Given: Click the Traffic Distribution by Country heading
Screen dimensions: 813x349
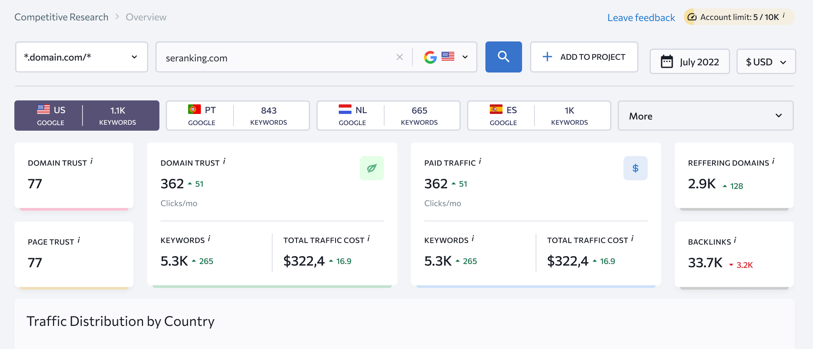Looking at the screenshot, I should 120,322.
